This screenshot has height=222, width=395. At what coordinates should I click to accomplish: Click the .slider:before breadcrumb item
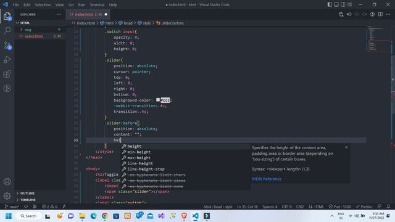click(170, 23)
